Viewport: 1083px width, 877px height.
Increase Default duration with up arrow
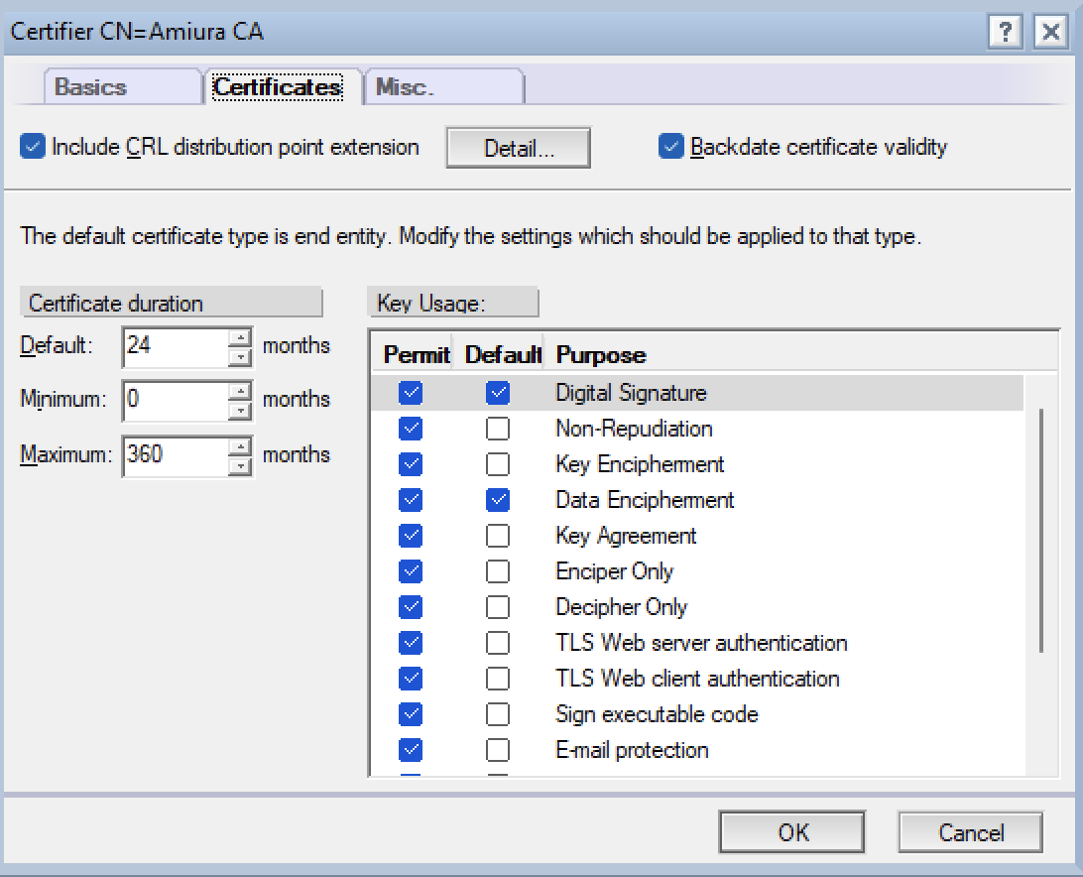click(240, 338)
